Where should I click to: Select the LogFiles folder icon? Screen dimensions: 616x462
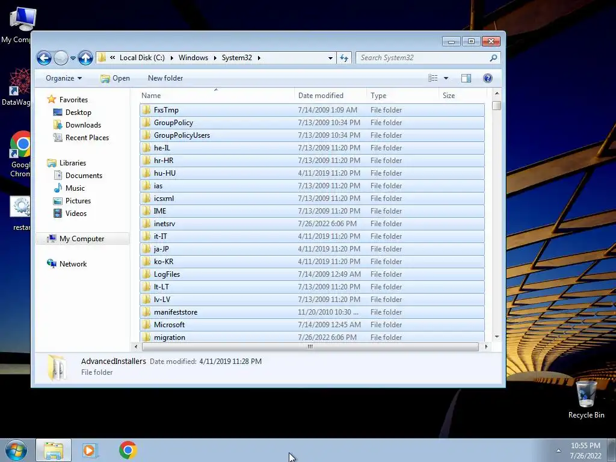(146, 274)
